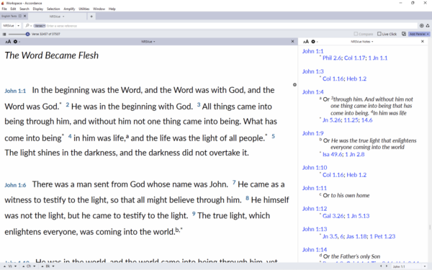Enable the Live Click checkbox

379,34
